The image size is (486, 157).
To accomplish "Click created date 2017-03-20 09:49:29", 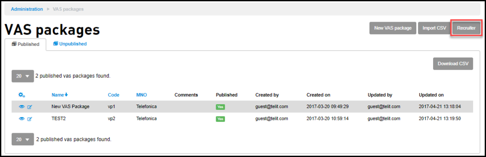I will [x=327, y=106].
